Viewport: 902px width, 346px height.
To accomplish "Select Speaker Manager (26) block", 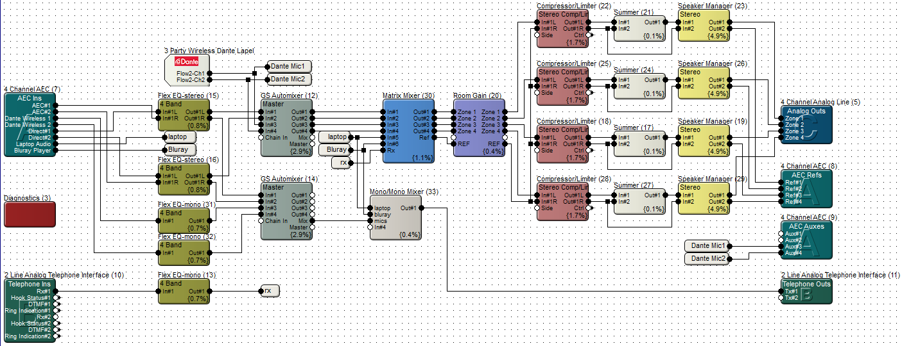I will click(704, 83).
